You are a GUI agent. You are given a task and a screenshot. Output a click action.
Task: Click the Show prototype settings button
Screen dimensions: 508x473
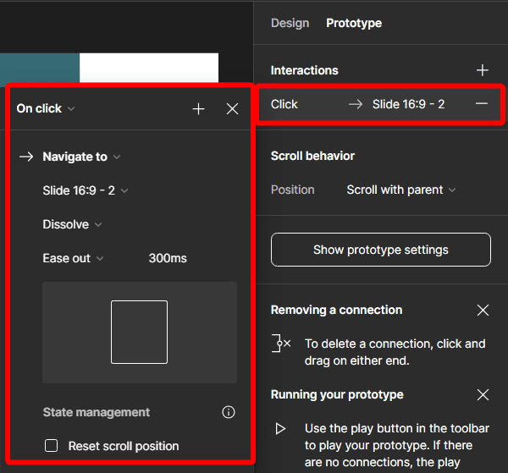(x=380, y=250)
